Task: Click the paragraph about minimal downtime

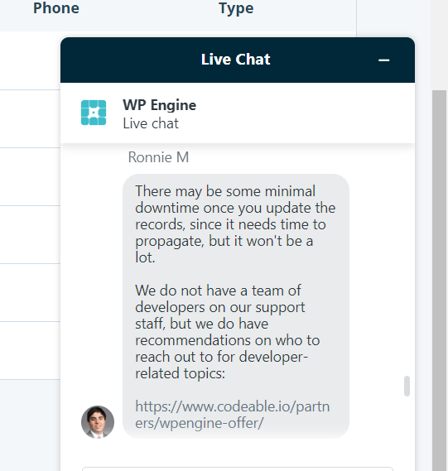Action: (235, 224)
